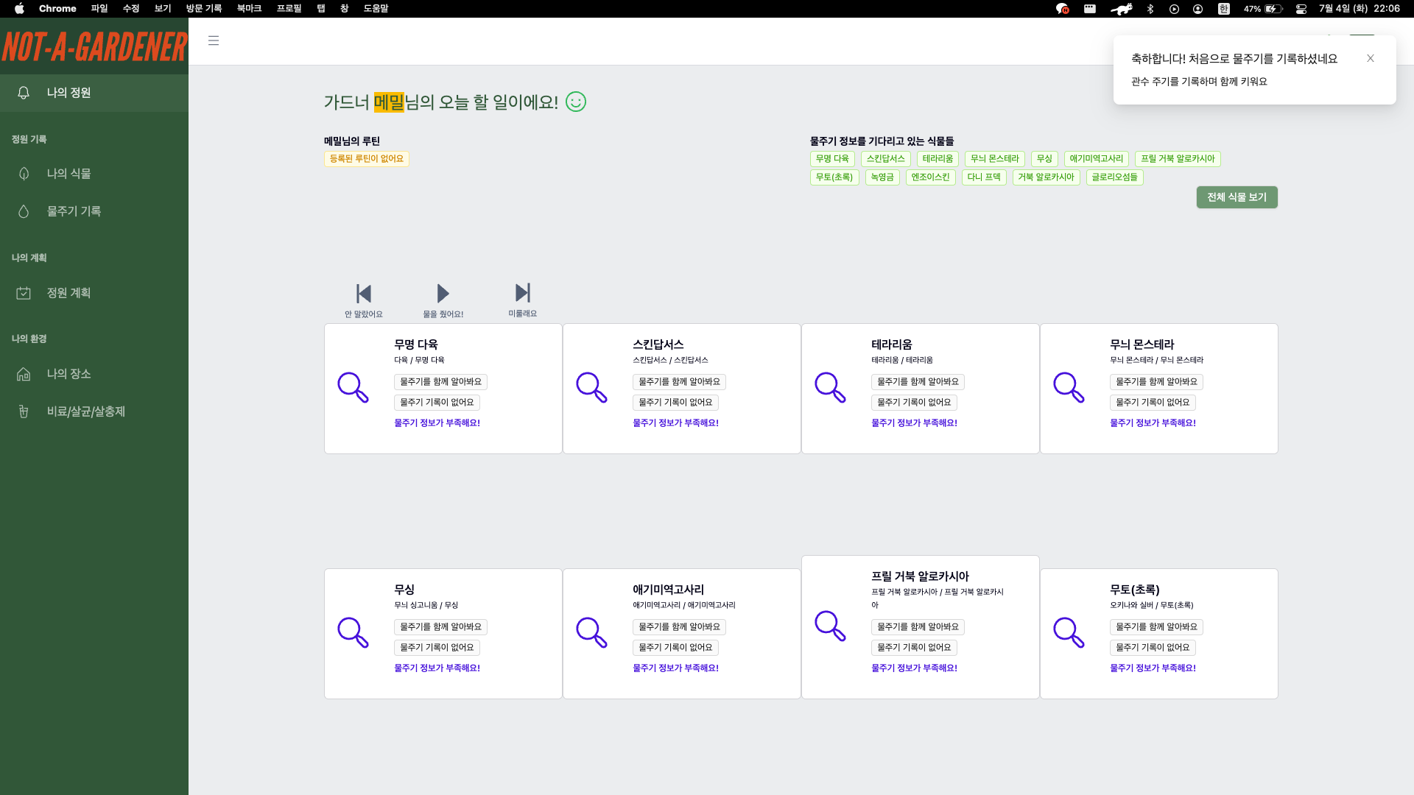Viewport: 1414px width, 795px height.
Task: Open 나의 정원 in sidebar
Action: tap(94, 93)
